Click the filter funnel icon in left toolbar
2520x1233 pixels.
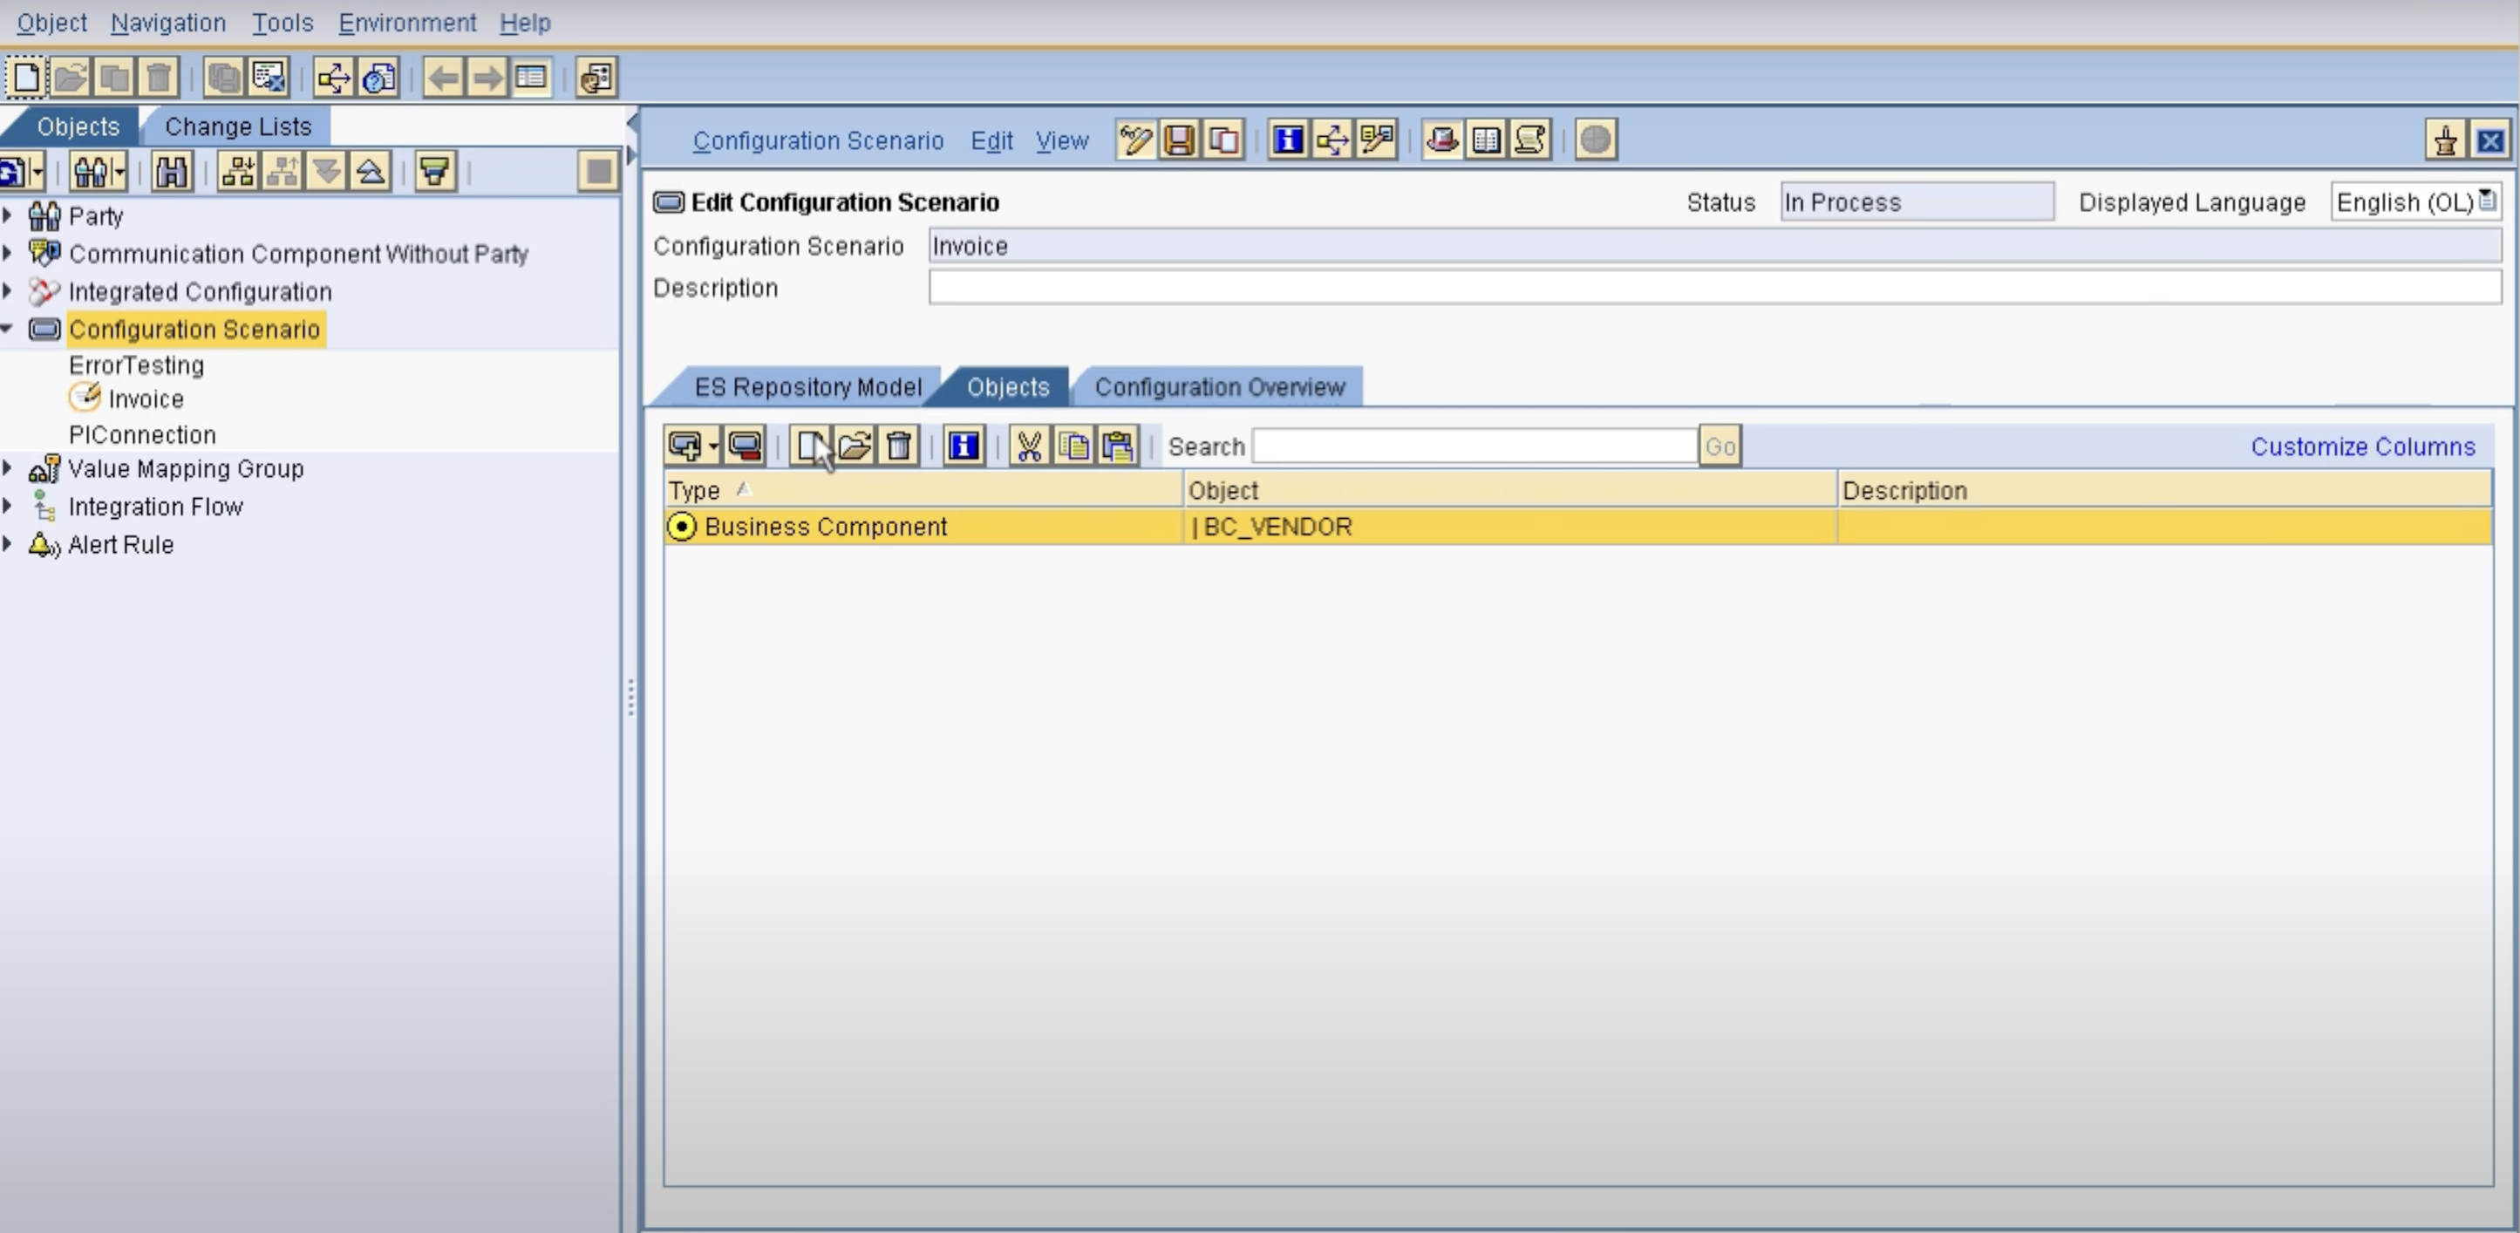pos(434,173)
